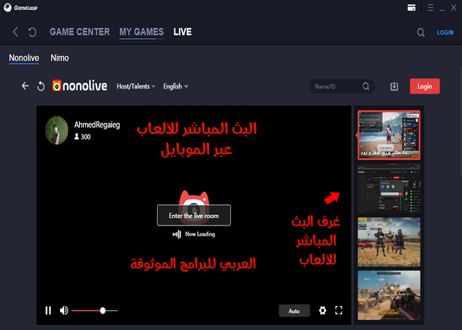
Task: Select the first highlighted stream thumbnail
Action: 389,135
